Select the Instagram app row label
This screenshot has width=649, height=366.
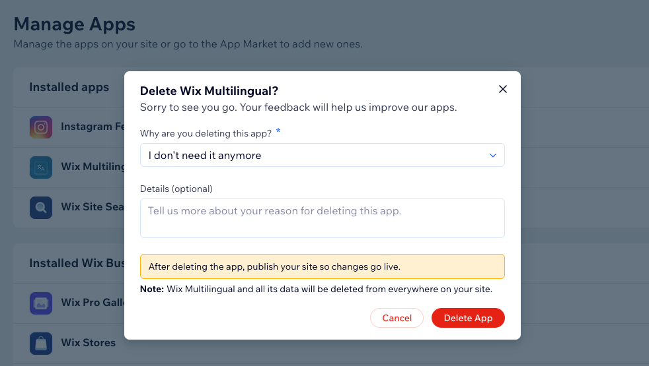coord(93,127)
